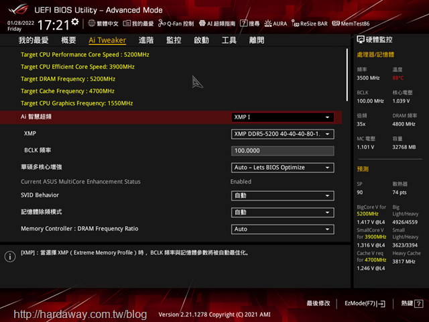Image resolution: width=429 pixels, height=322 pixels.
Task: Open Memory Controller DRAM Frequency Ratio dropdown
Action: 283,229
